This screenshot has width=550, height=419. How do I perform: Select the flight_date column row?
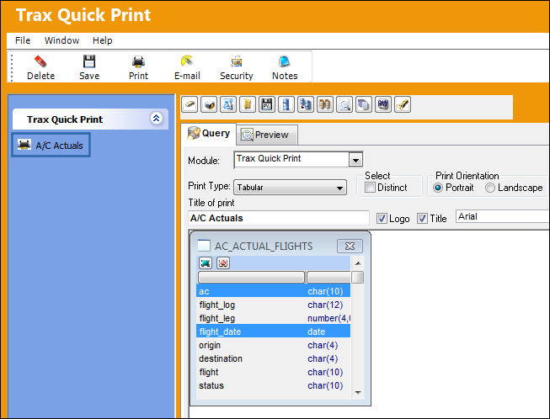coord(273,331)
